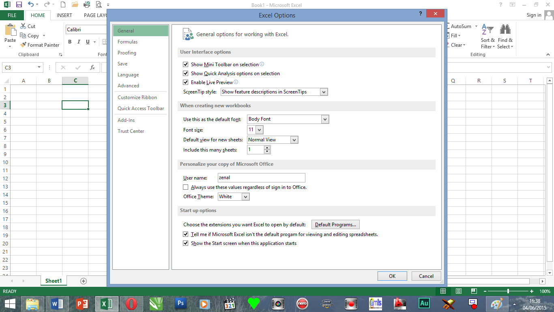
Task: Click the Excel Options help question mark
Action: [x=421, y=13]
